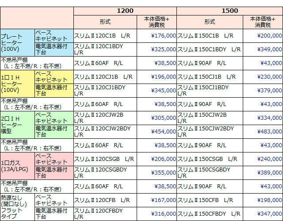Click the 1200 column group header
Viewport: 283px width, 221px height.
pos(125,11)
